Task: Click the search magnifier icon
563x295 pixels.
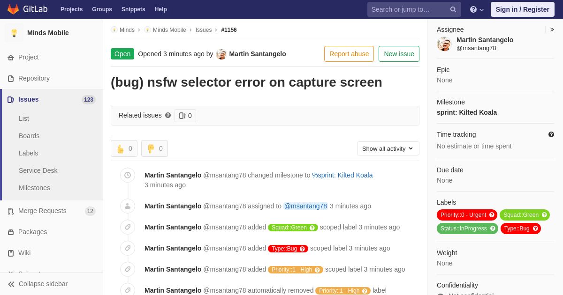Action: point(453,9)
